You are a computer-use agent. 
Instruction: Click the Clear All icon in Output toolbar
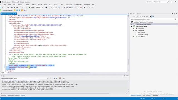point(60,78)
